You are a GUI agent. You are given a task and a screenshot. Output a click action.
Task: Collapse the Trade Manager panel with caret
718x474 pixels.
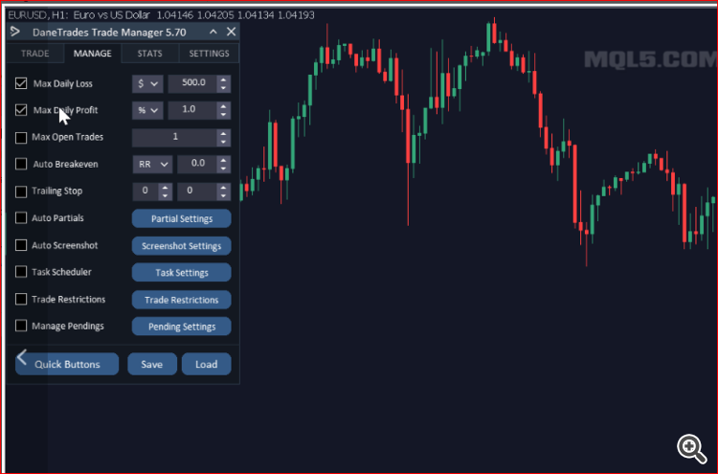(213, 32)
